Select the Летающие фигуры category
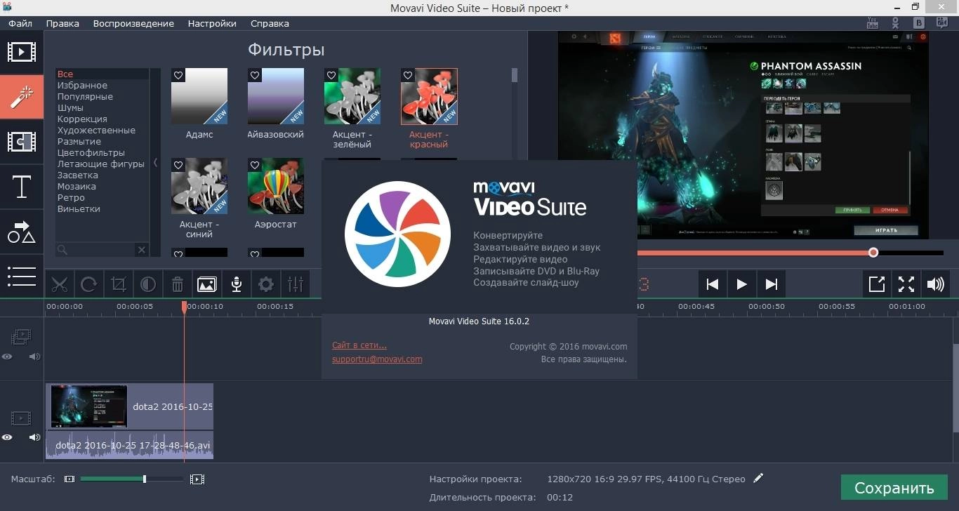The height and width of the screenshot is (511, 959). pos(101,164)
